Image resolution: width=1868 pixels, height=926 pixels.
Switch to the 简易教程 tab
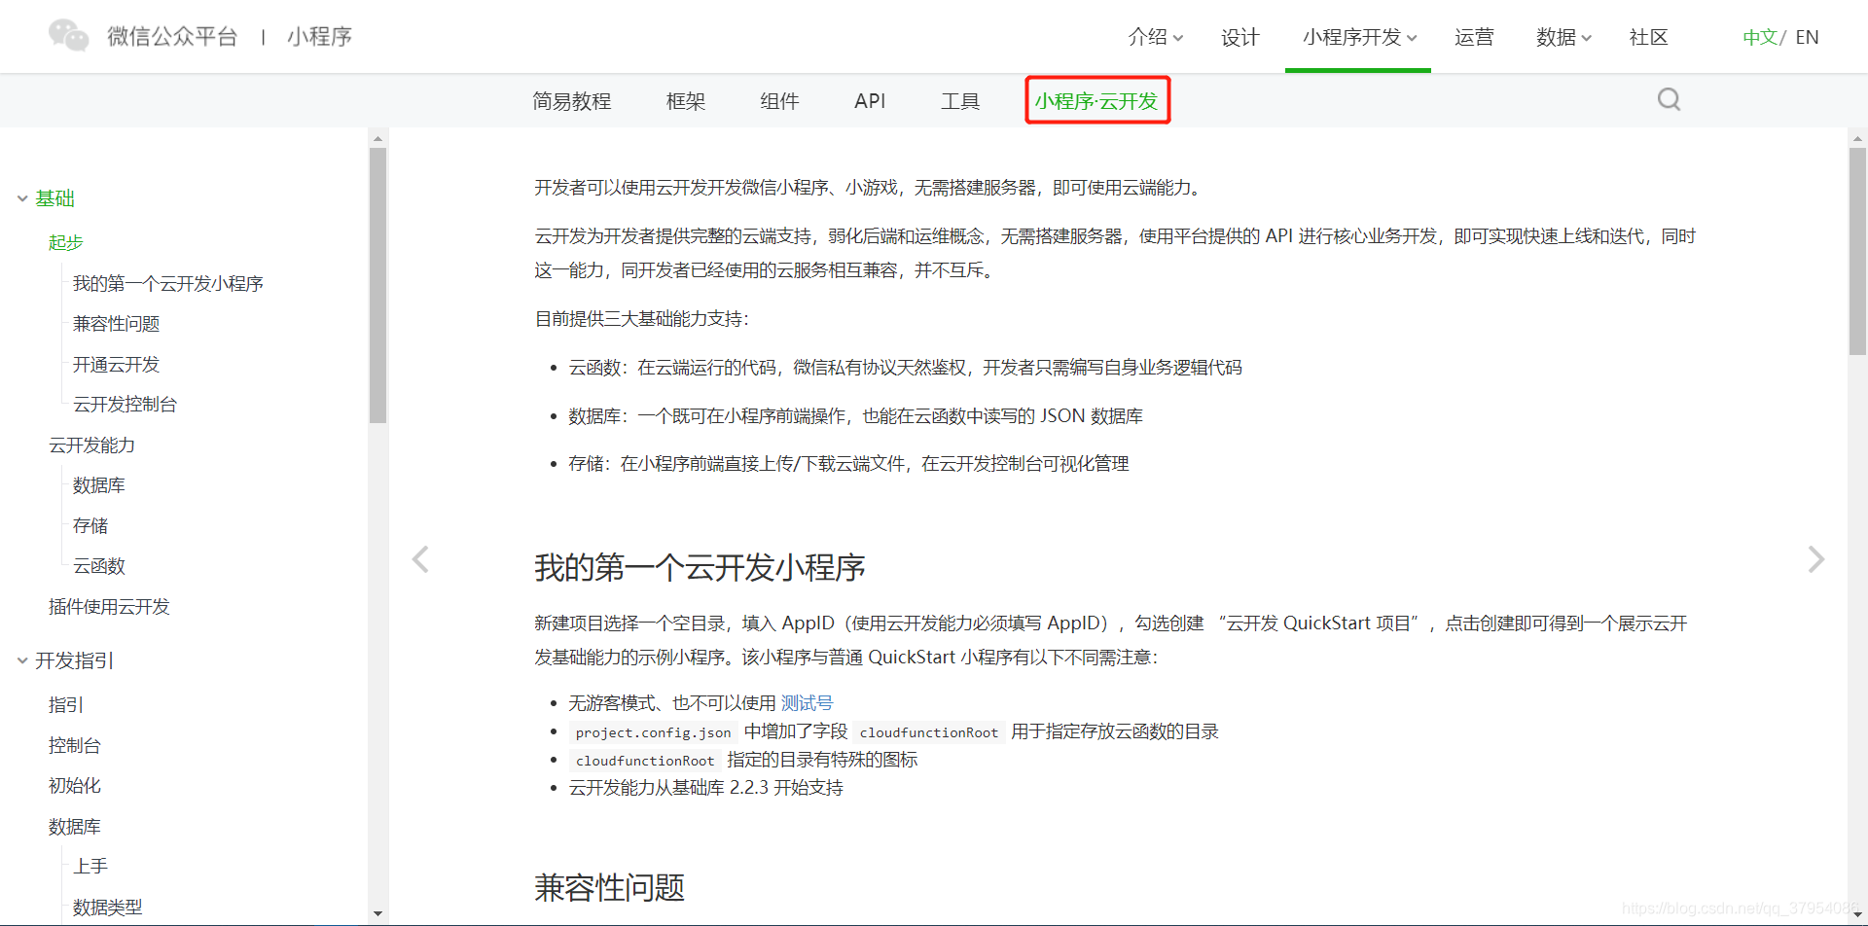point(571,101)
